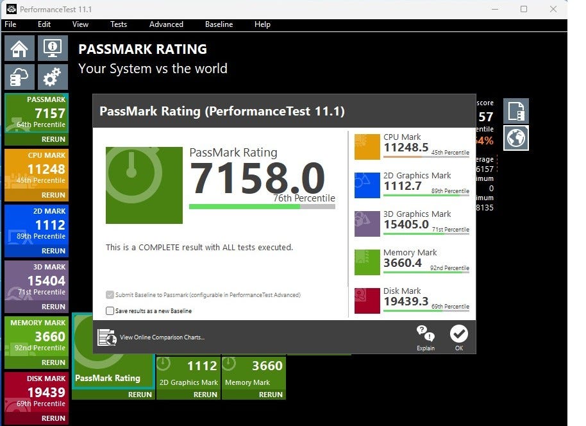Check Save results as a new Baseline
This screenshot has width=586, height=426.
pyautogui.click(x=110, y=311)
